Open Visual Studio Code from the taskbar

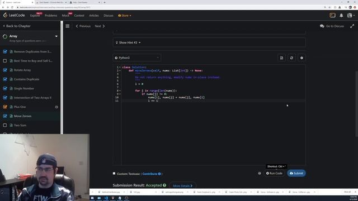point(106,198)
